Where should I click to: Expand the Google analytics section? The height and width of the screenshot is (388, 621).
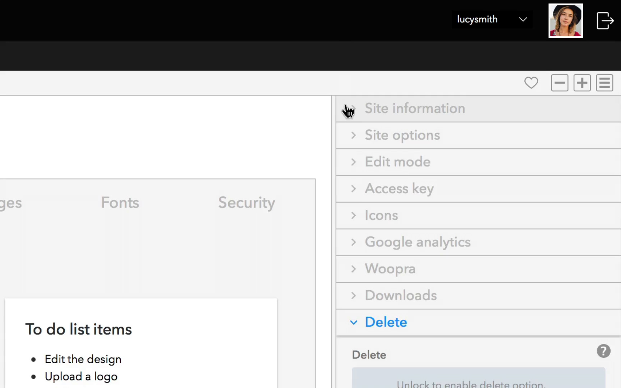(x=479, y=242)
